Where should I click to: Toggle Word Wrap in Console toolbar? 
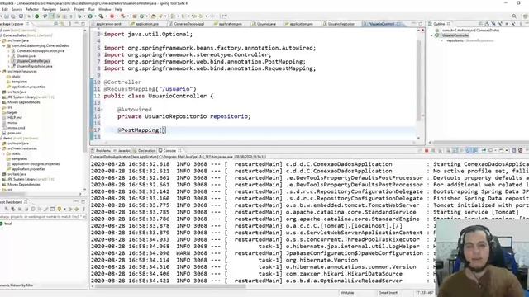coord(461,150)
